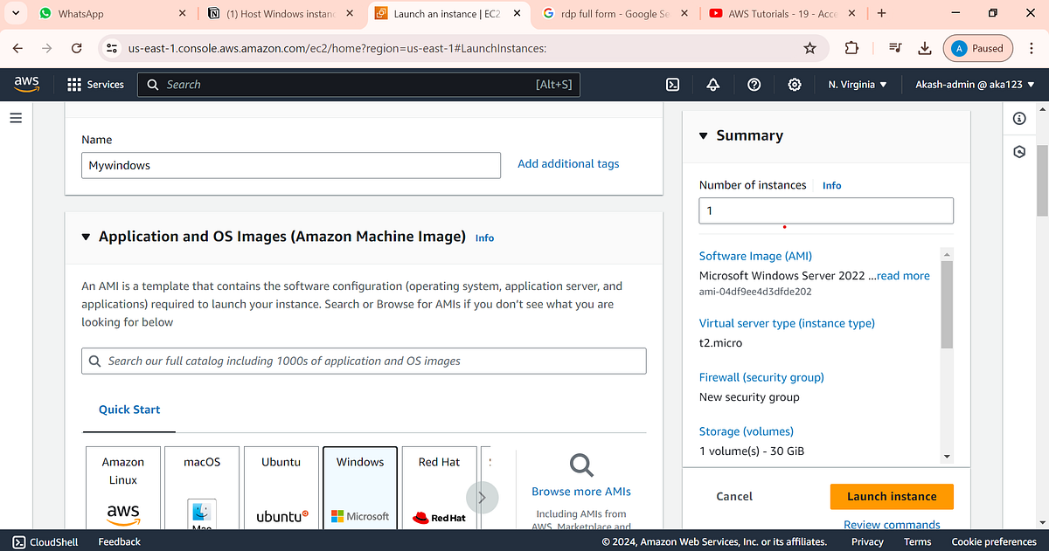Viewport: 1049px width, 551px height.
Task: Bookmark this page with the star icon
Action: (810, 48)
